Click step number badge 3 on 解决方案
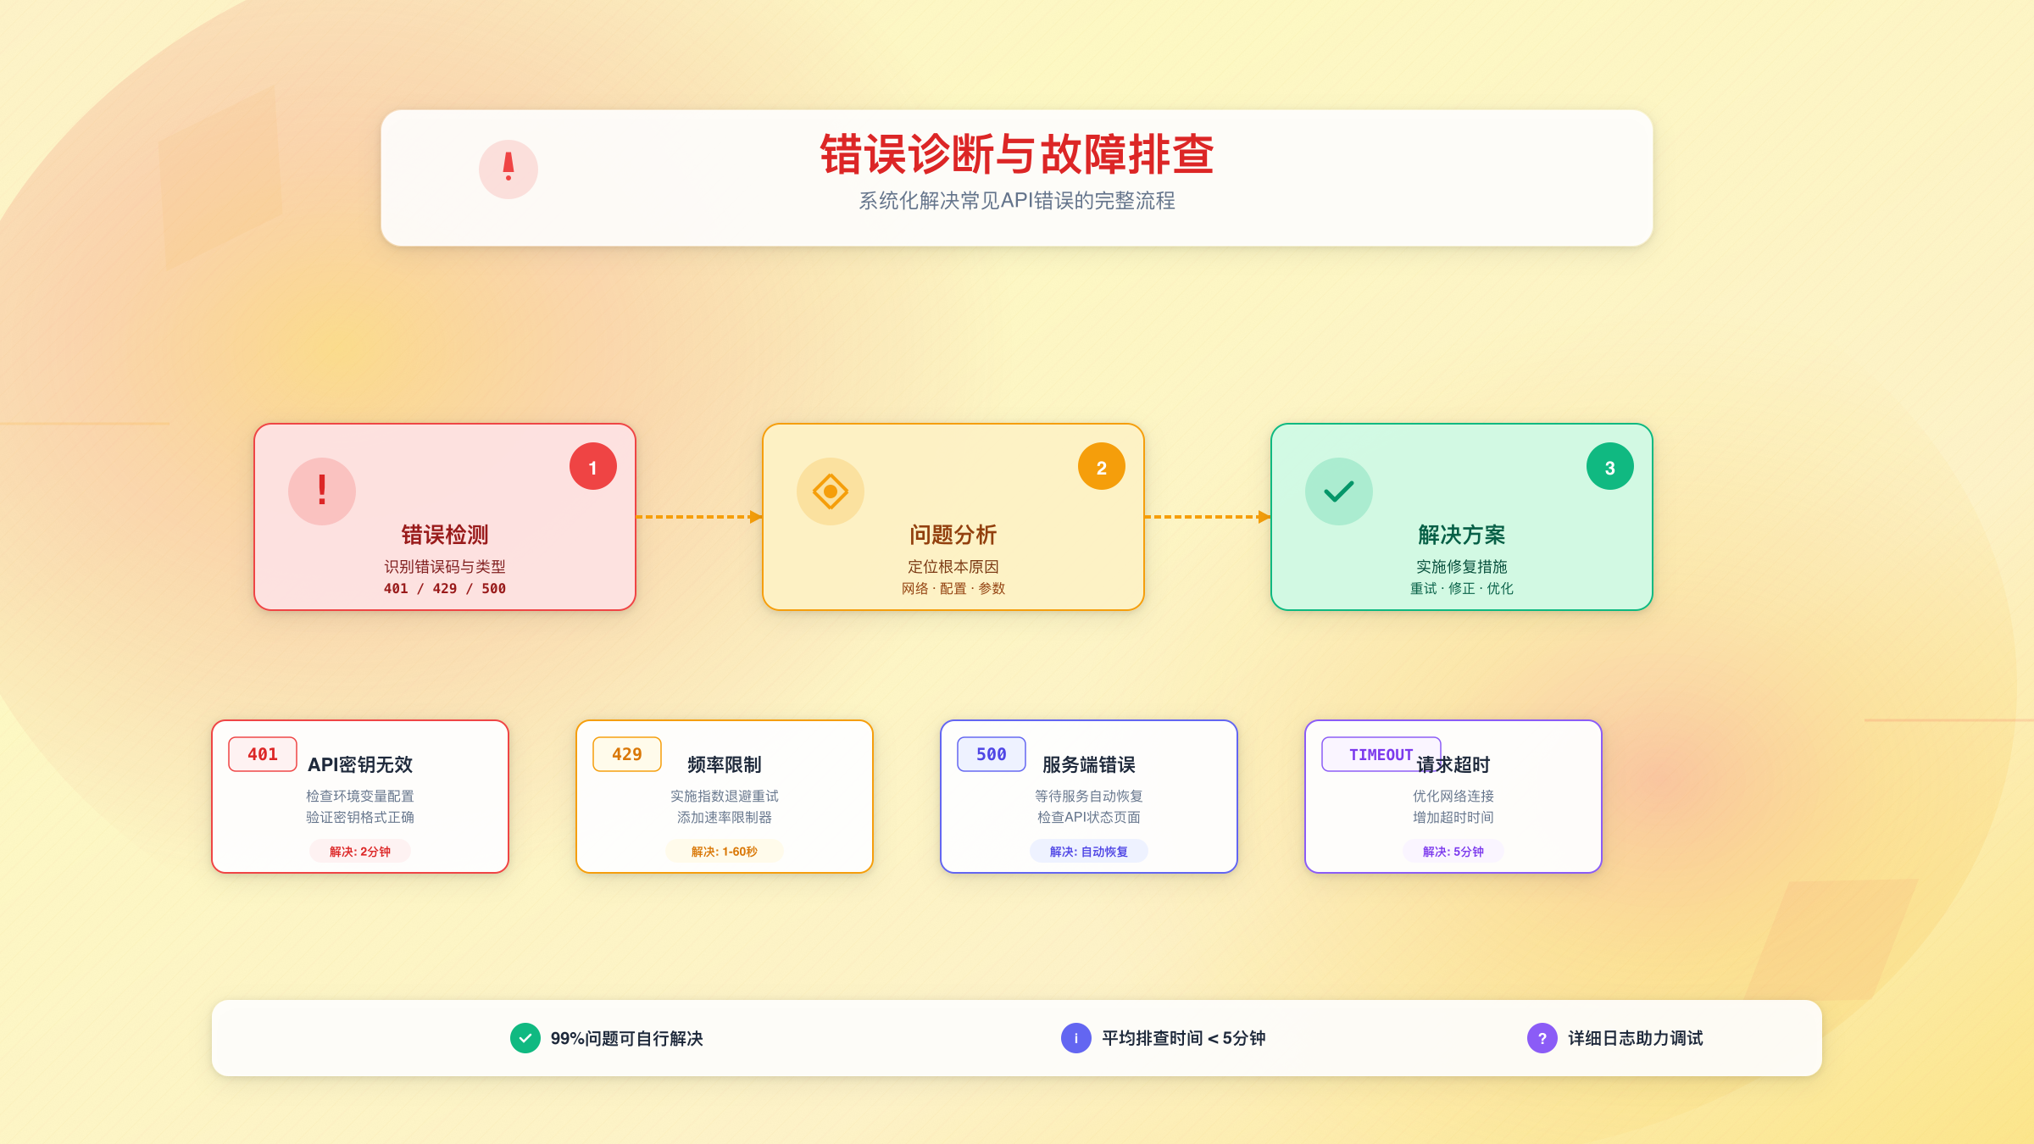Viewport: 2034px width, 1144px height. 1609,465
